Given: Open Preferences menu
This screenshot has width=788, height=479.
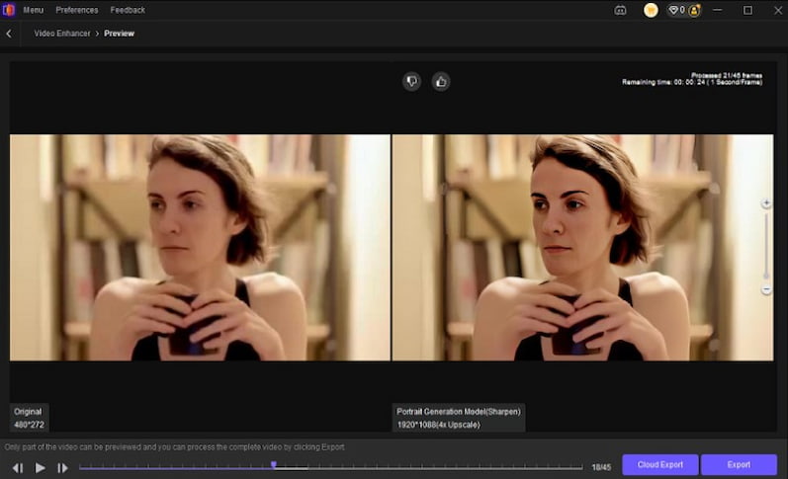Looking at the screenshot, I should (77, 10).
